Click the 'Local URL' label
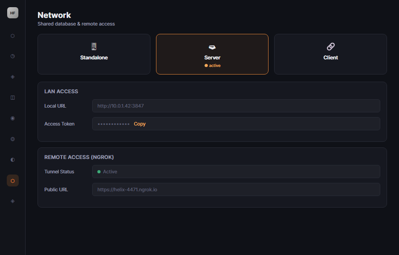This screenshot has width=399, height=255. (55, 106)
